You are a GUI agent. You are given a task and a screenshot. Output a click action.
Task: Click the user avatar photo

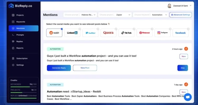pos(169,6)
